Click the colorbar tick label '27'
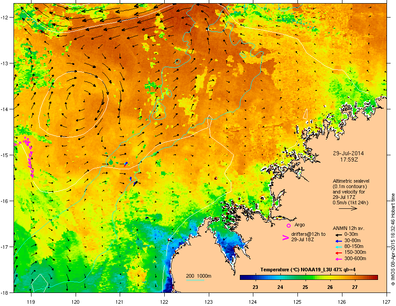 click(355, 287)
